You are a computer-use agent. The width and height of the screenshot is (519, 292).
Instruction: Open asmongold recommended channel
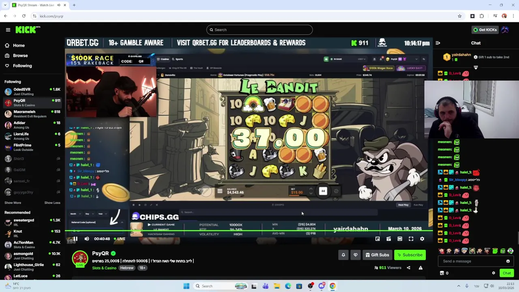[x=32, y=256]
